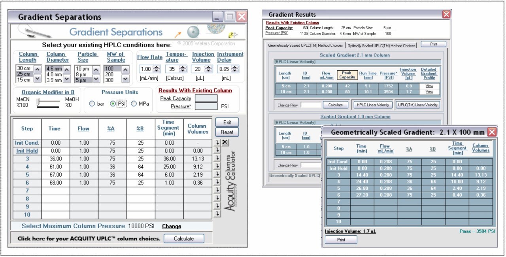Increase the Flow Rate spinner value
This screenshot has height=257, width=506.
coord(157,67)
